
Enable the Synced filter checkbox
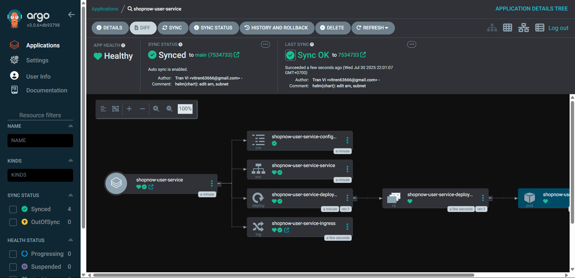coord(13,209)
